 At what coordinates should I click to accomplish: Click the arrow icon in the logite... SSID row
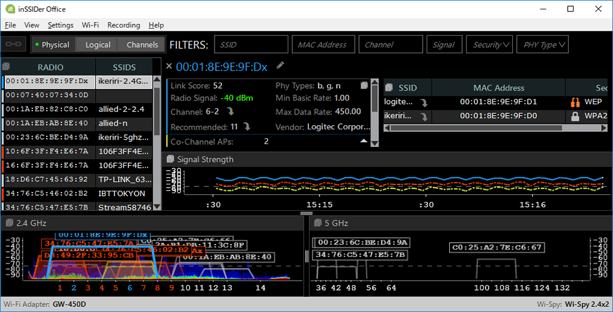pos(424,103)
